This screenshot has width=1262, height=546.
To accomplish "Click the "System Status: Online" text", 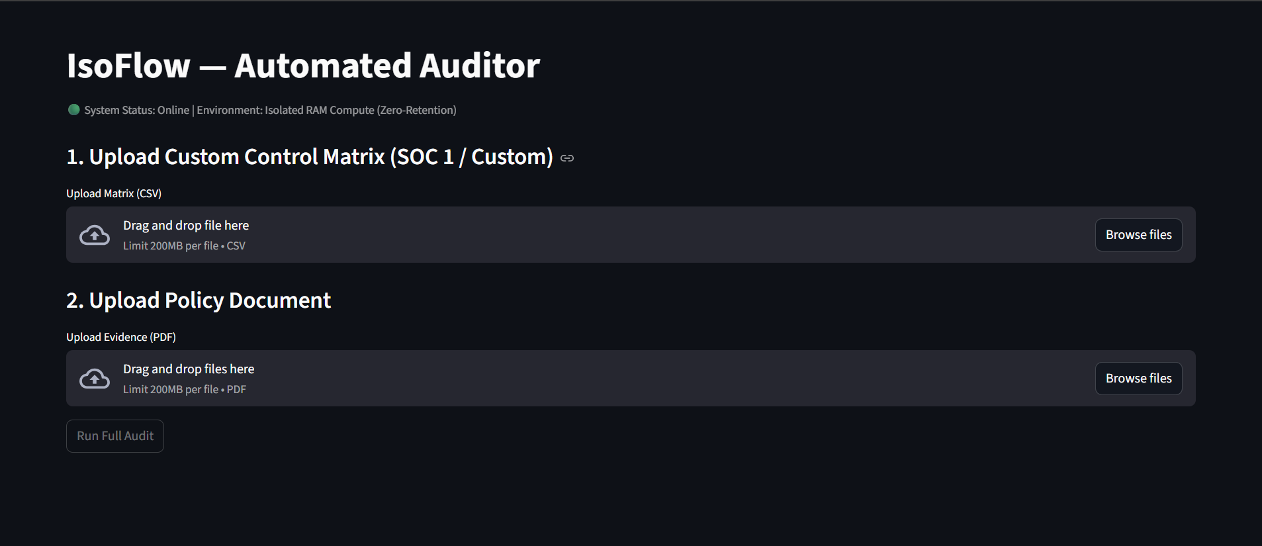I will [x=137, y=110].
